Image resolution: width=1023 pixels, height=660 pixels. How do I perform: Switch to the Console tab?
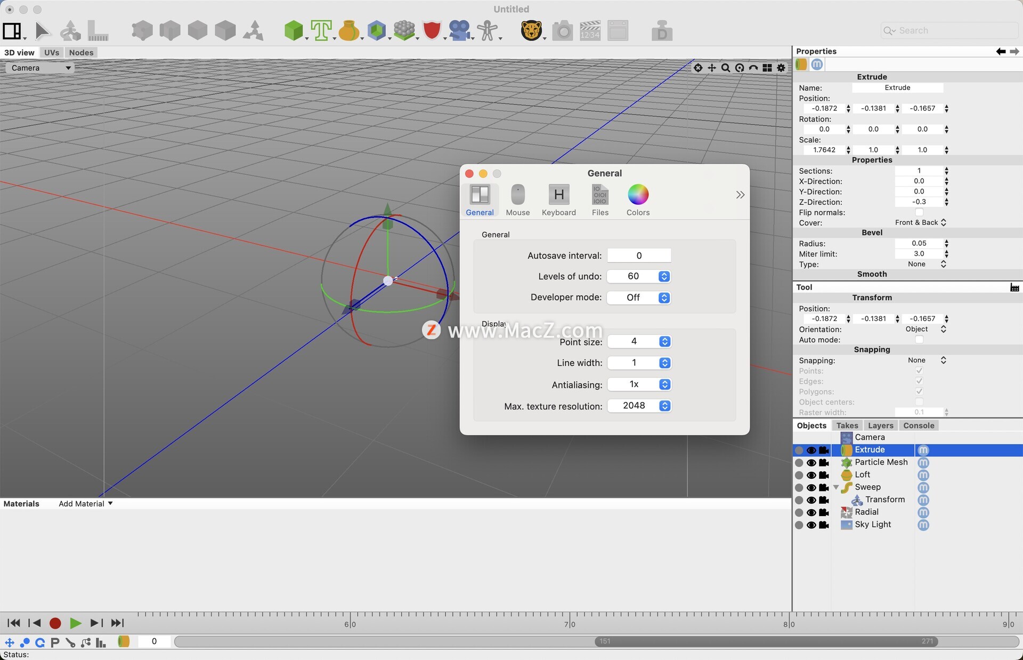pyautogui.click(x=919, y=425)
